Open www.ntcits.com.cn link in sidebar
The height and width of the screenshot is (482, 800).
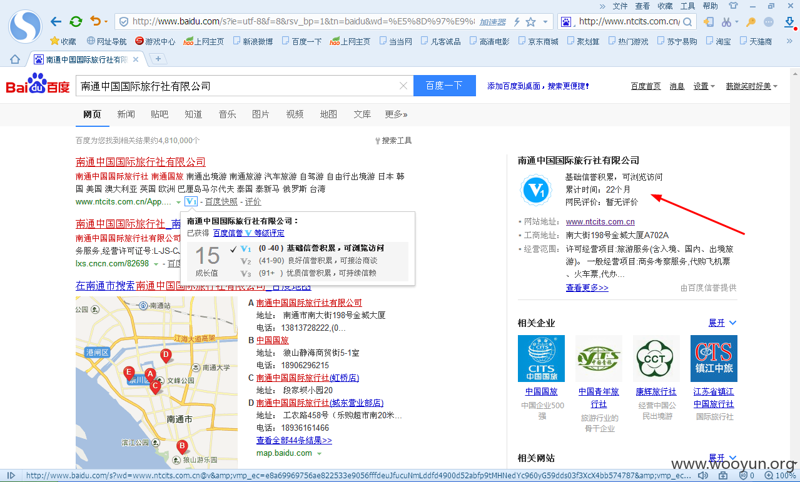pos(600,222)
